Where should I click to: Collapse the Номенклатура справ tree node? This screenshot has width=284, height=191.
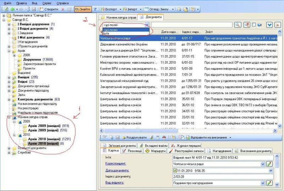9,117
